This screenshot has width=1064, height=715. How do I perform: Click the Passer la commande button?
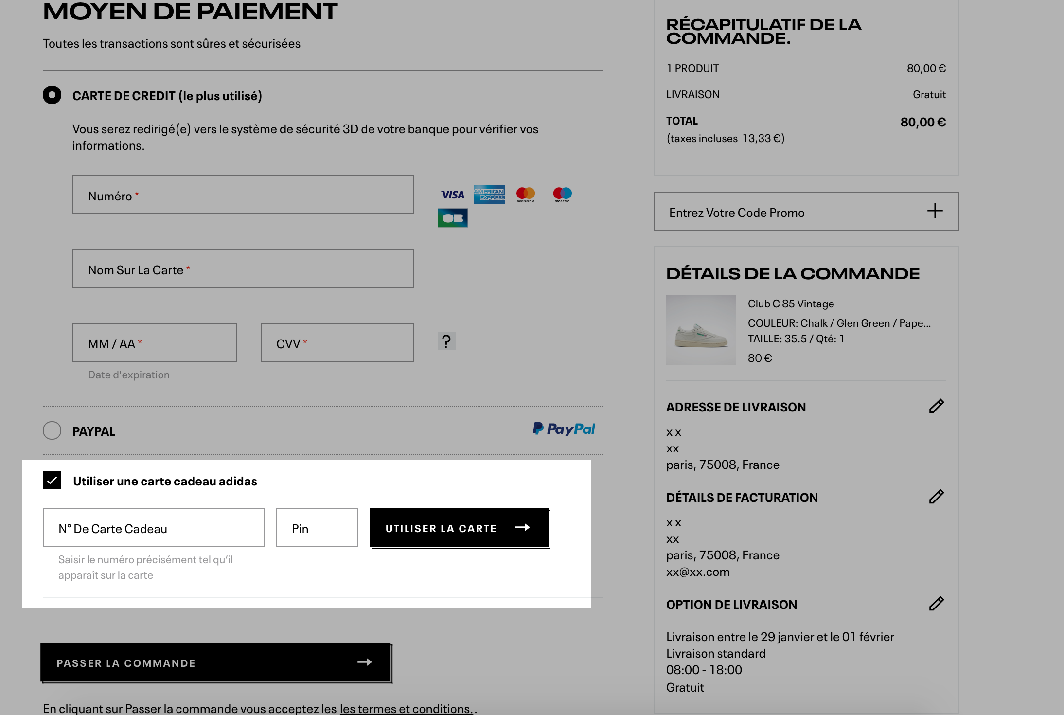pos(216,663)
